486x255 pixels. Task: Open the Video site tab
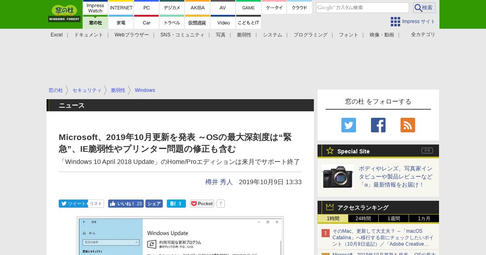[223, 22]
